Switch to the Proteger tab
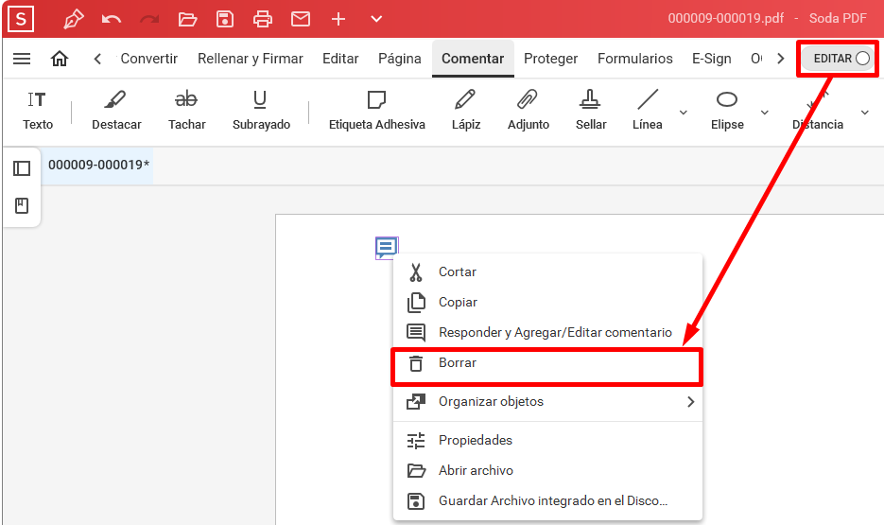The width and height of the screenshot is (884, 525). pos(551,59)
